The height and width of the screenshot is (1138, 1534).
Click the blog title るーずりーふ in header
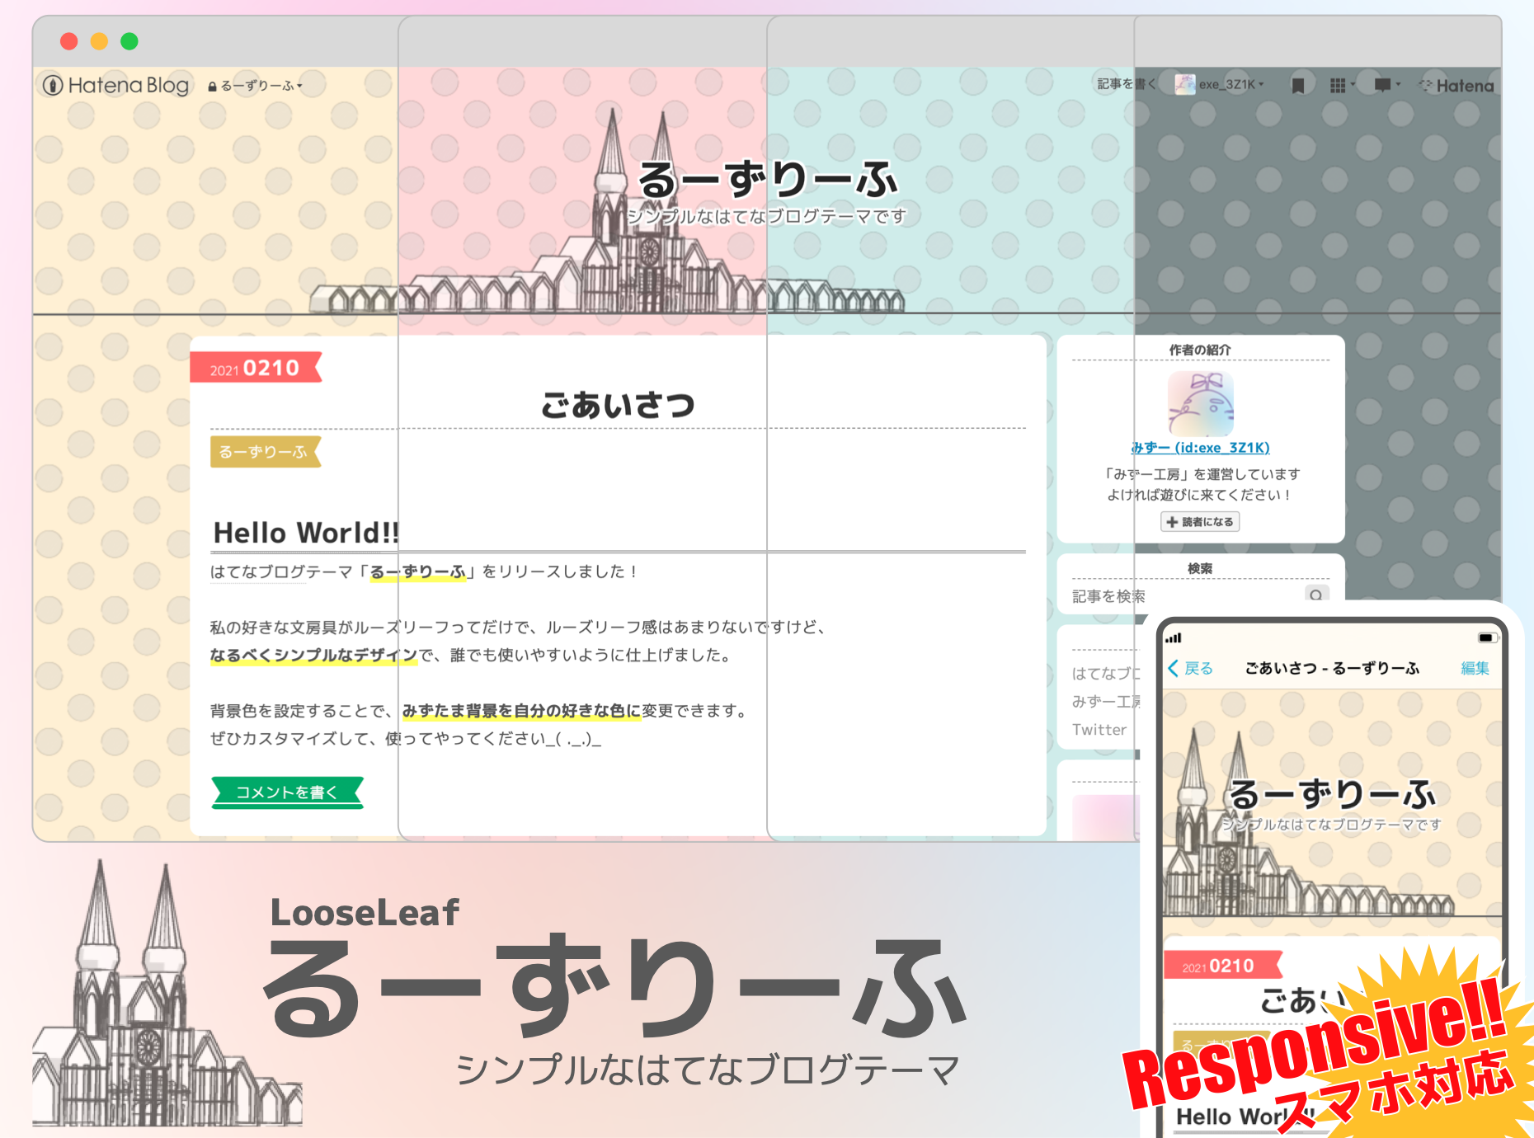point(767,179)
